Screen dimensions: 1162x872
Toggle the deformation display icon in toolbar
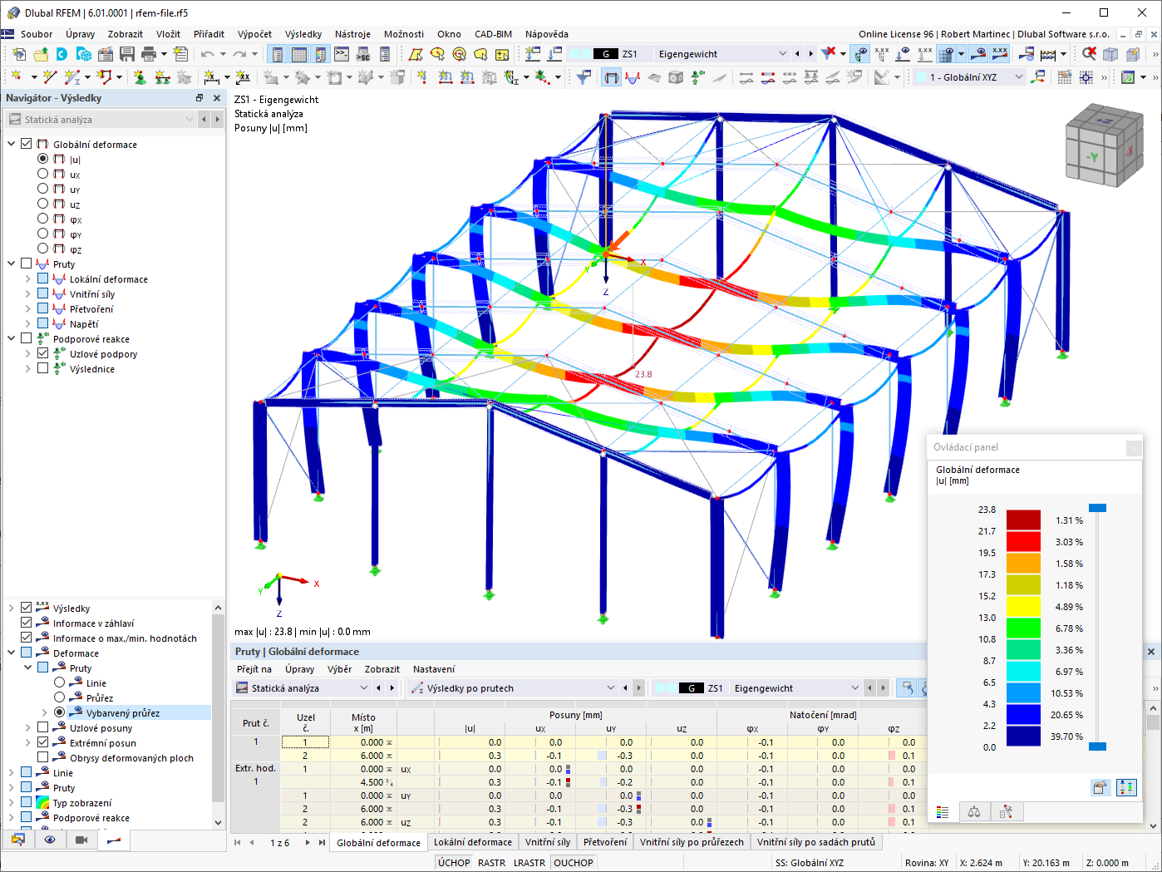click(611, 77)
